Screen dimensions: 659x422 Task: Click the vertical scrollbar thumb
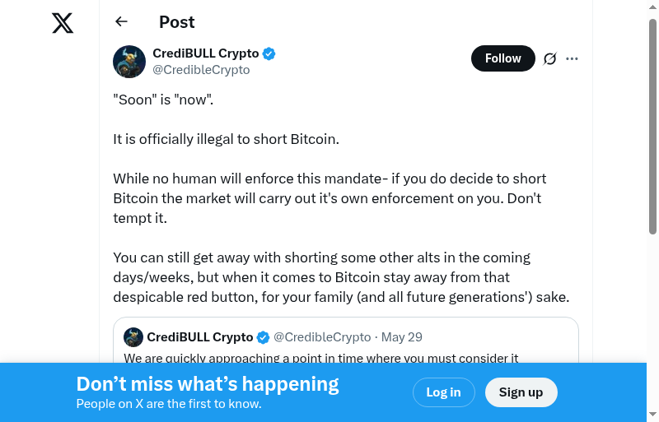coord(653,123)
